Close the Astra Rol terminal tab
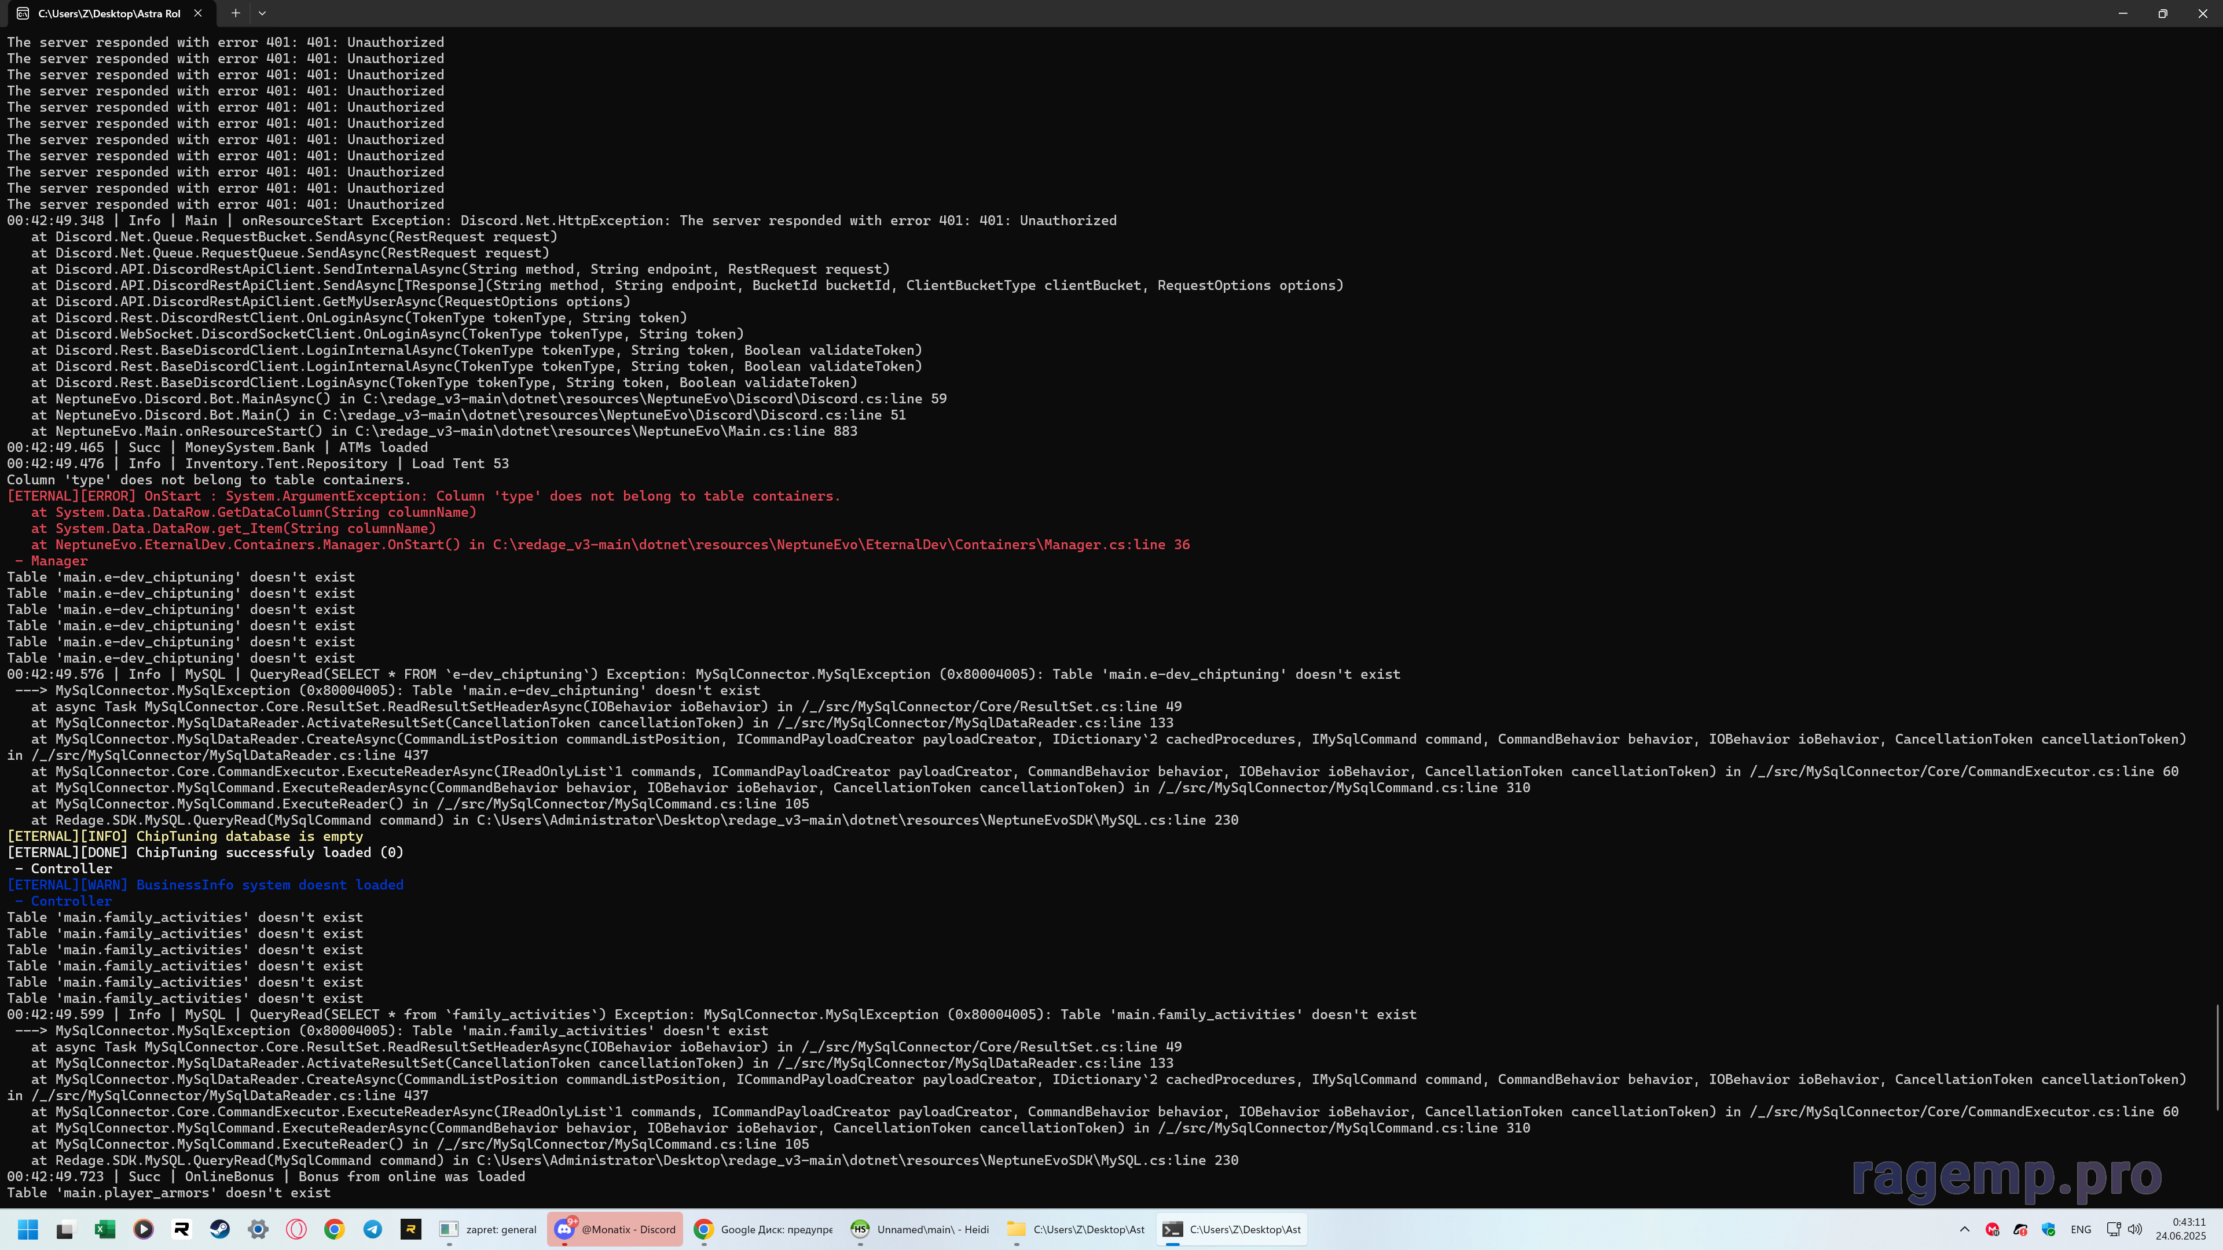 click(x=197, y=13)
